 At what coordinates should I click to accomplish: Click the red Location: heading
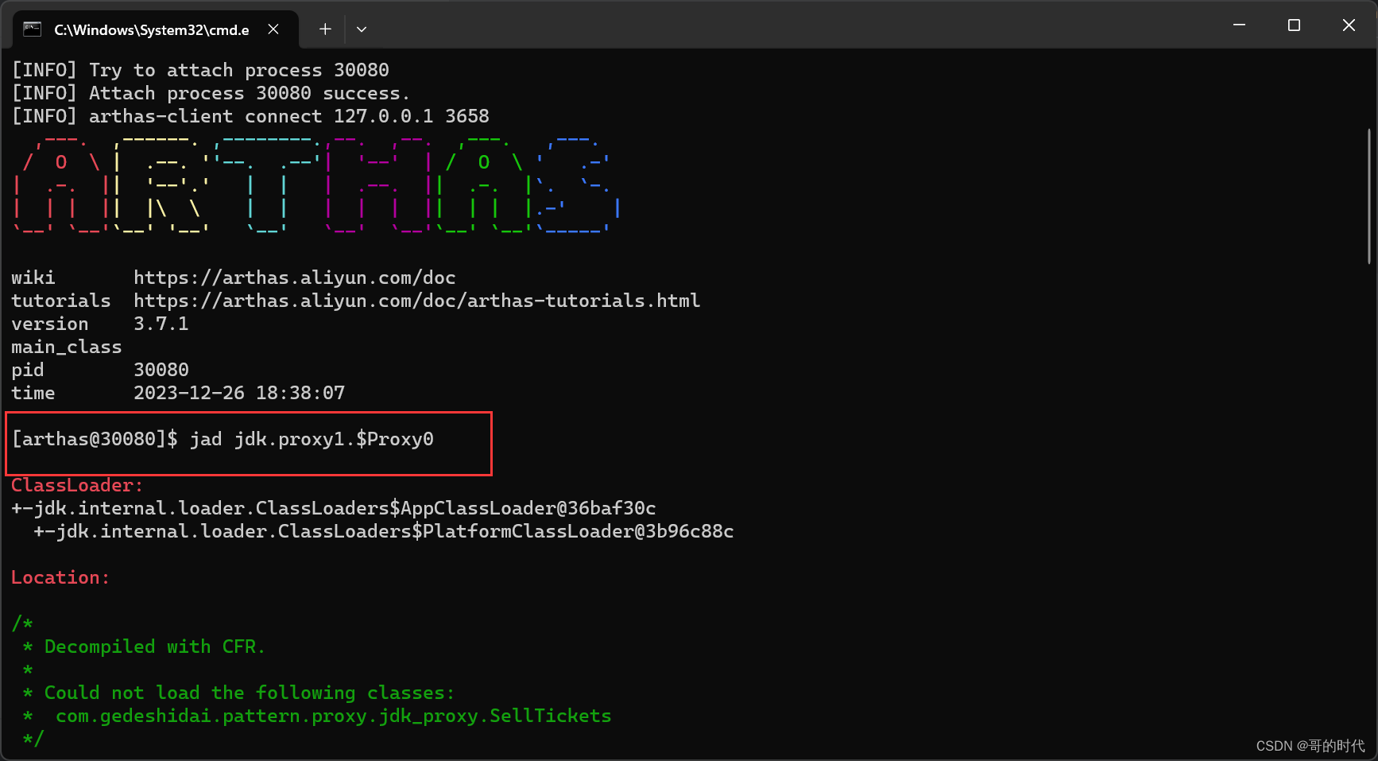tap(60, 577)
